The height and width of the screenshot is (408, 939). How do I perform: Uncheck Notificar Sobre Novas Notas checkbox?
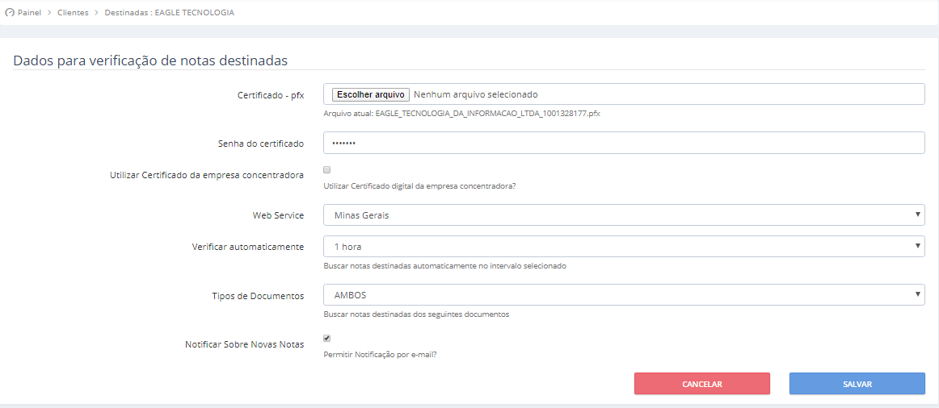click(327, 338)
